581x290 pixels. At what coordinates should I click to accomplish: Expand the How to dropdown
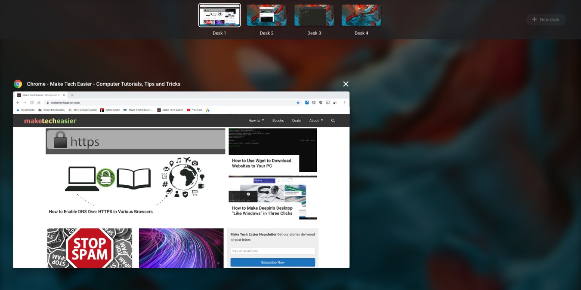click(256, 120)
